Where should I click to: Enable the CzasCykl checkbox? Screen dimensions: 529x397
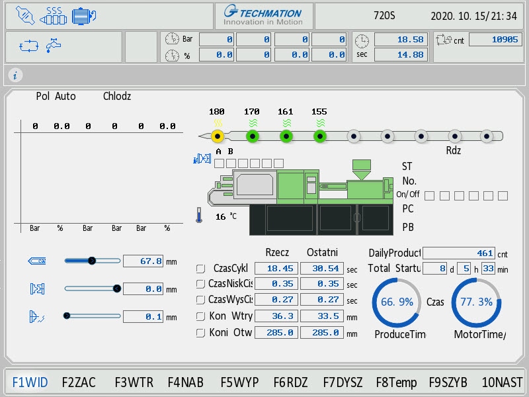click(201, 269)
